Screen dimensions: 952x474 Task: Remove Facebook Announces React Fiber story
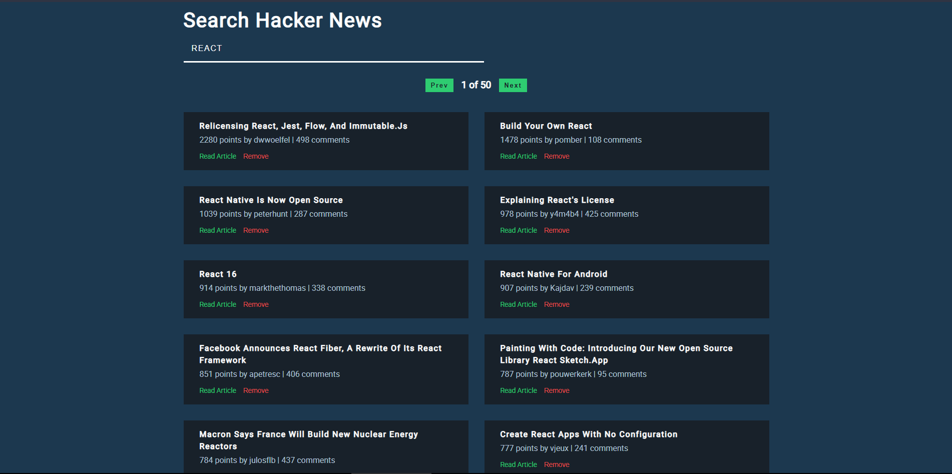(256, 390)
